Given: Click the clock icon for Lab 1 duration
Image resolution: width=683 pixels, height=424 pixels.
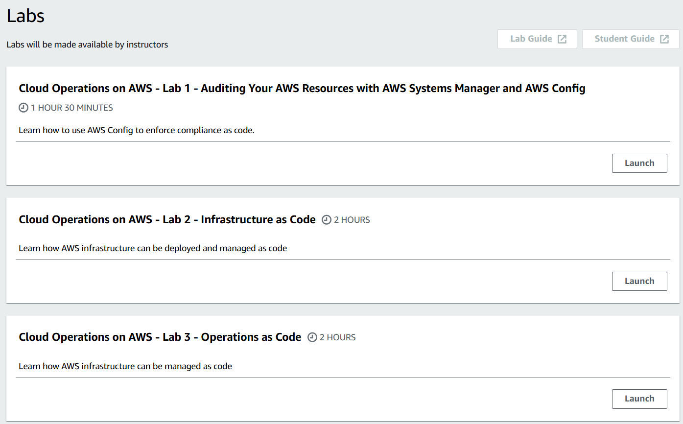Looking at the screenshot, I should pos(24,108).
